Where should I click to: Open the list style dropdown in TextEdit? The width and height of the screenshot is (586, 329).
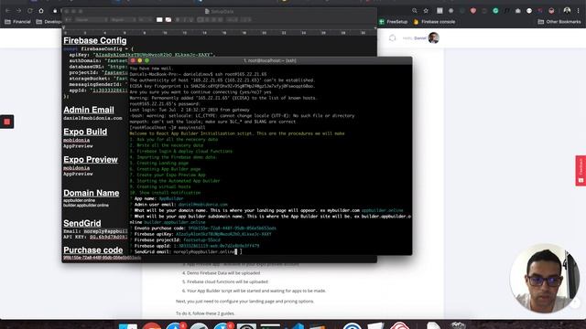point(245,19)
